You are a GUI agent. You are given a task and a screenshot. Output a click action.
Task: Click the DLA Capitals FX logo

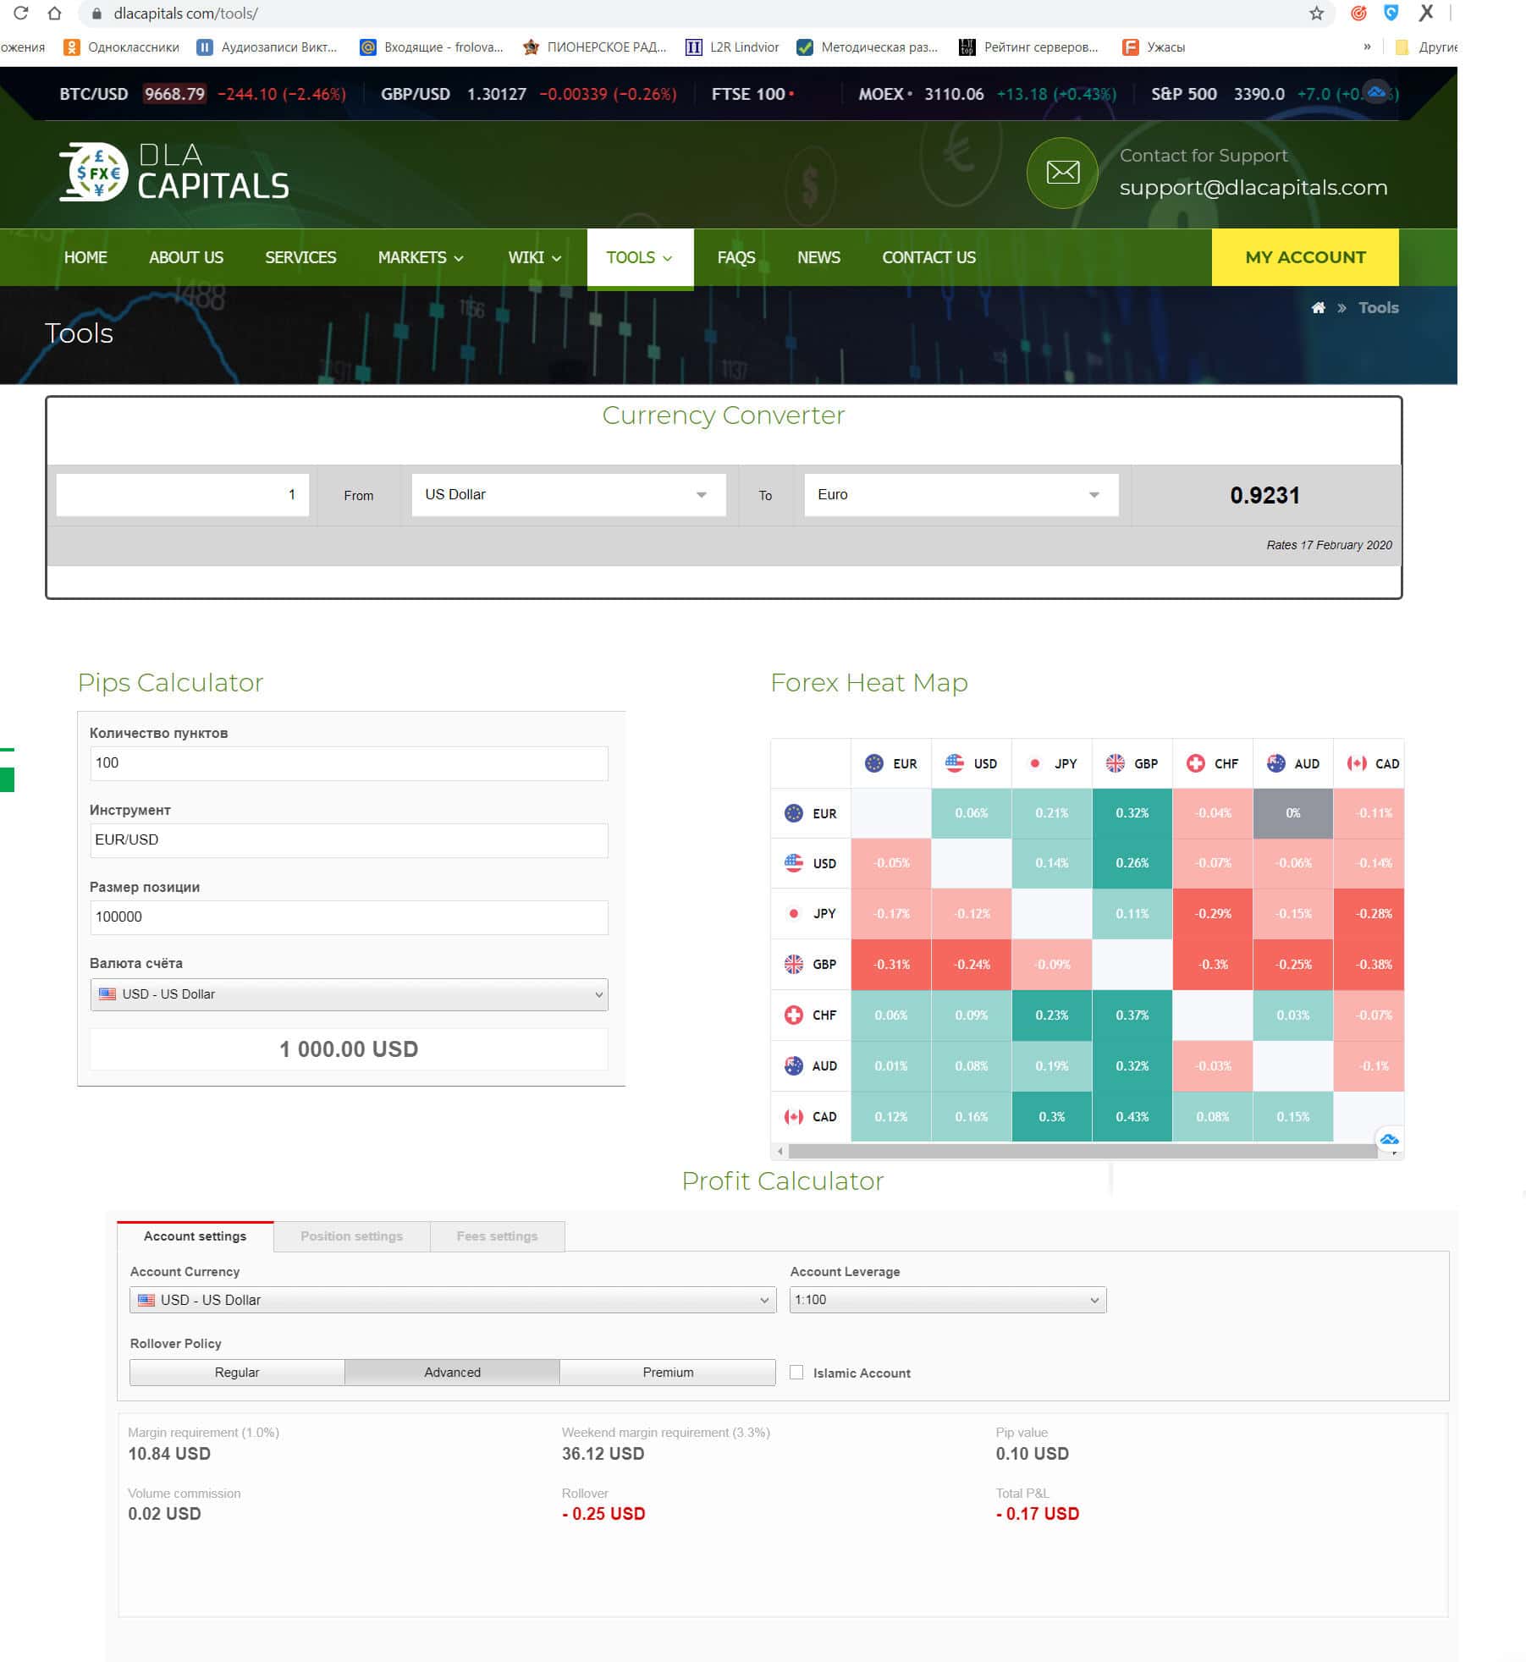click(x=174, y=172)
